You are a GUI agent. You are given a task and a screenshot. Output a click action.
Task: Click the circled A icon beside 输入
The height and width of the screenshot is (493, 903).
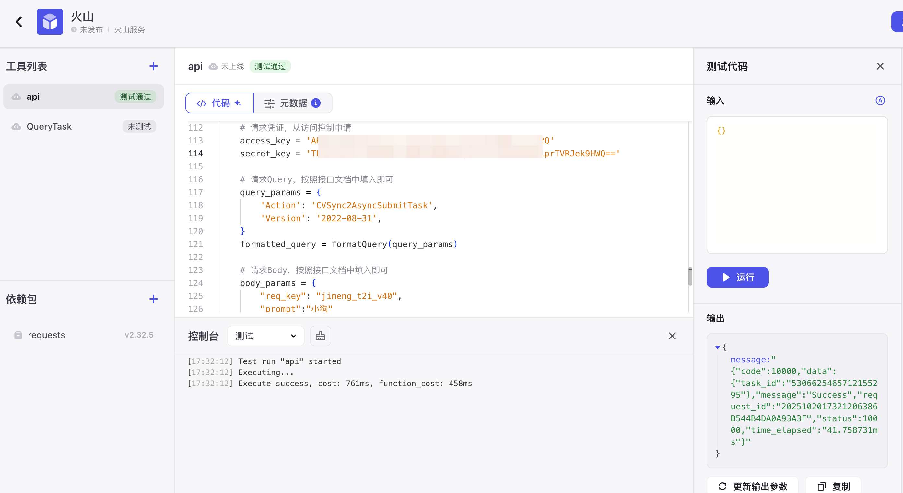point(880,100)
